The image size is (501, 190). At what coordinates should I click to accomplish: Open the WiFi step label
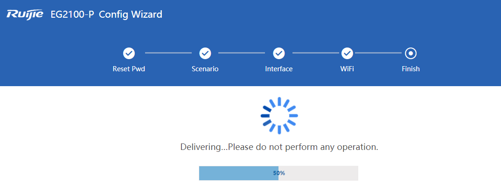coord(347,69)
